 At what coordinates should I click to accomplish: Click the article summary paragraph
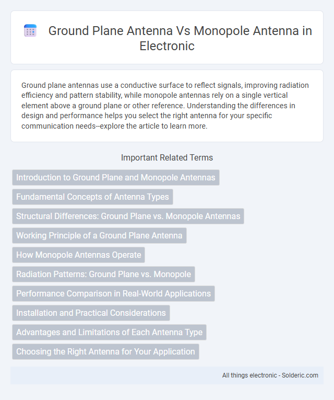click(x=165, y=105)
